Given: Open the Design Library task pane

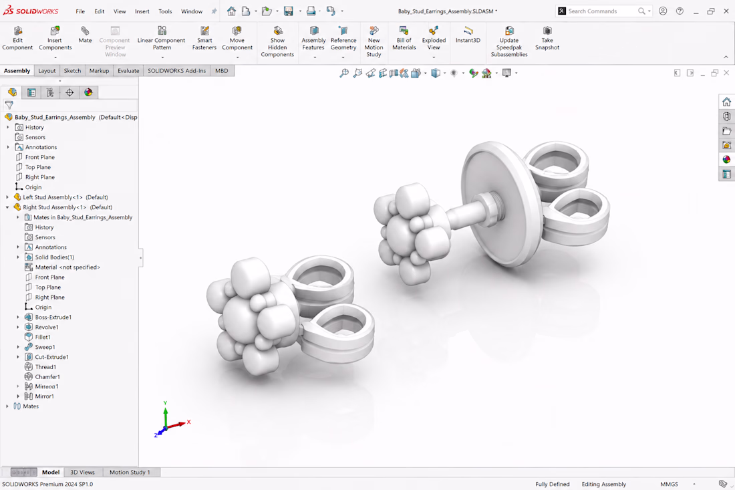Looking at the screenshot, I should pos(726,116).
